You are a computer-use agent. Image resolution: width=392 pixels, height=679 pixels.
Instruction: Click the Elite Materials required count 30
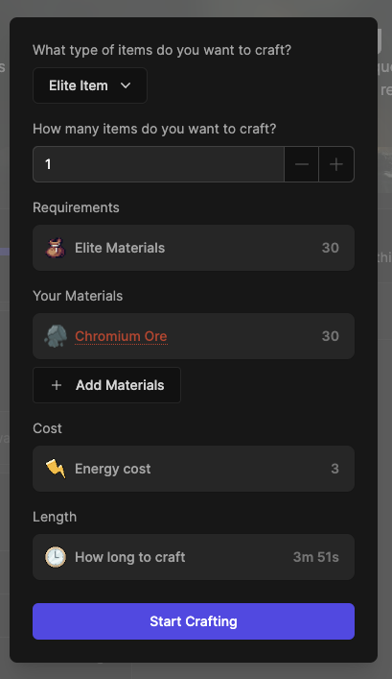click(x=331, y=248)
